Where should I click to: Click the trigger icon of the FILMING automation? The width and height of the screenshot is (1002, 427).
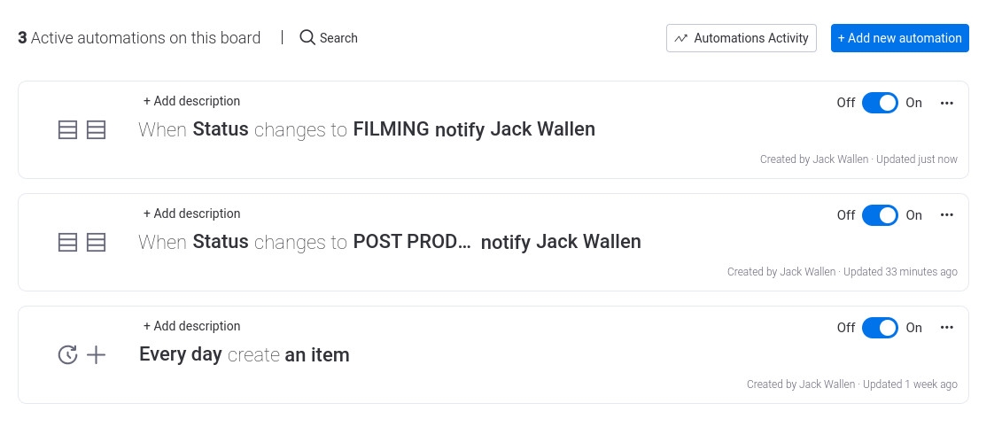point(67,130)
